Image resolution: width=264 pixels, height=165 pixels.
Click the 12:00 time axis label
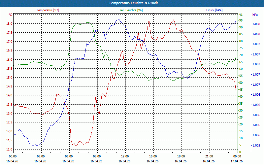tap(125, 156)
